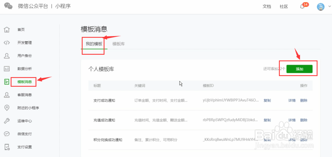Open 首页 in sidebar
The height and width of the screenshot is (157, 332).
(21, 30)
